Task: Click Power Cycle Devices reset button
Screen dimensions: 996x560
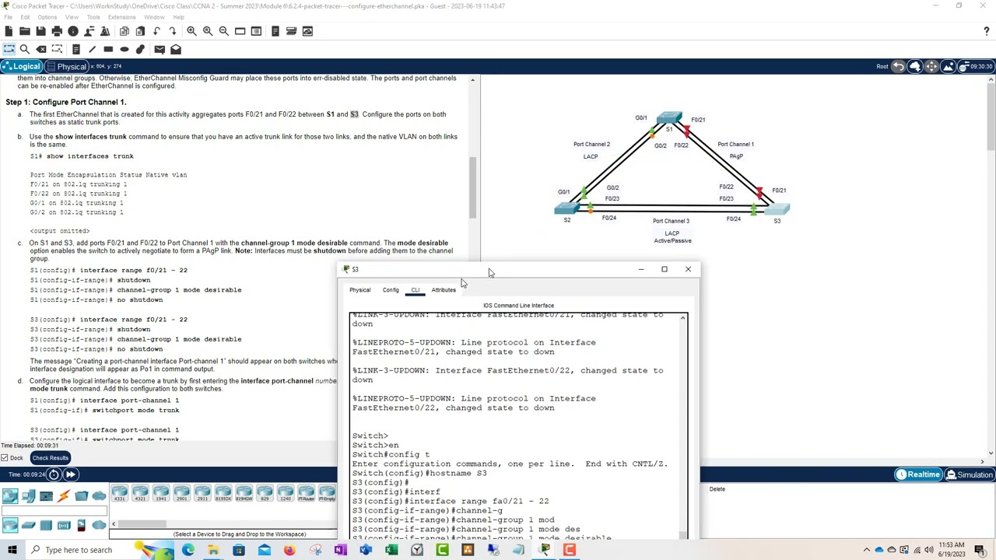Action: 54,474
